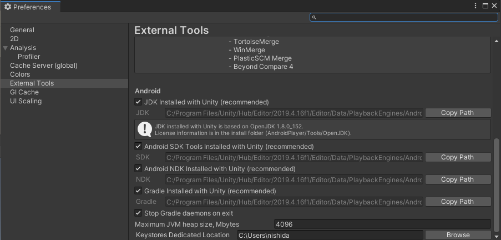The image size is (501, 240).
Task: Maximize the Preferences window
Action: click(x=485, y=6)
